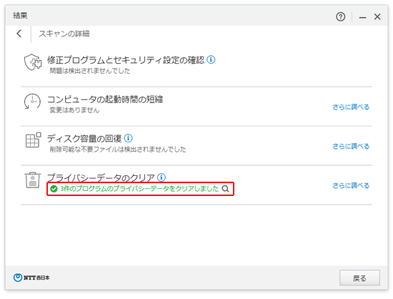Click さらに調べる for disk space recovery
This screenshot has width=393, height=299.
(x=351, y=146)
